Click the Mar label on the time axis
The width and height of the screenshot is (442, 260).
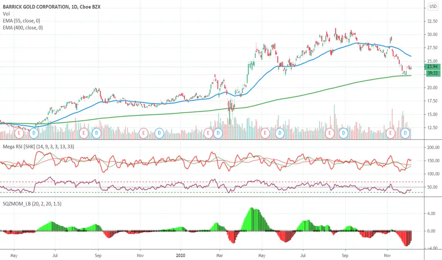click(219, 255)
